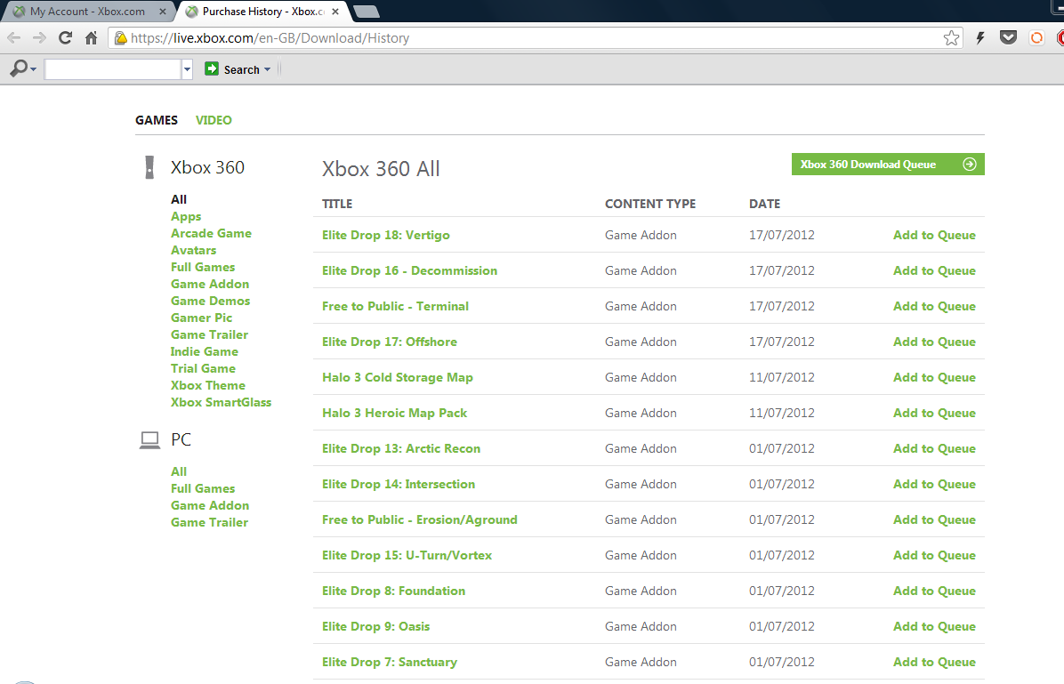This screenshot has height=684, width=1064.
Task: Filter by PC Game Trailer
Action: click(210, 522)
